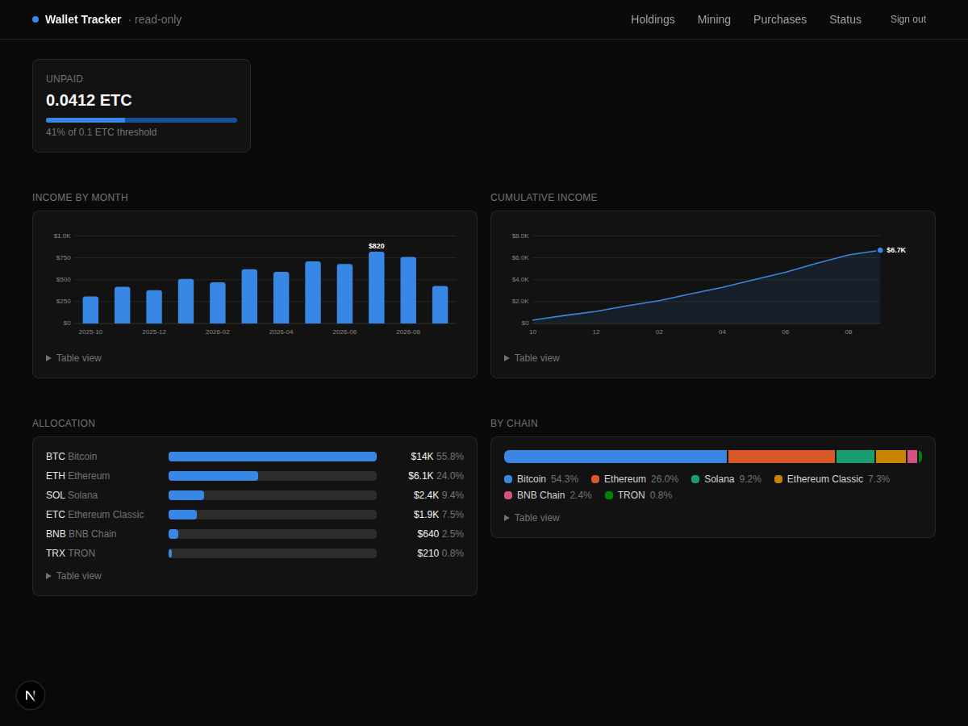
Task: Click the income bar above 2026-02
Action: pyautogui.click(x=218, y=302)
